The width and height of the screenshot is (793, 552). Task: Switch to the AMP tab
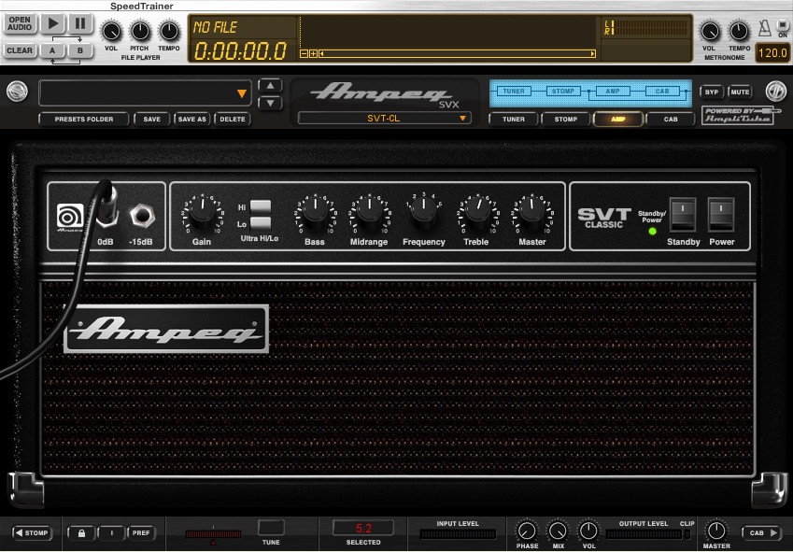click(618, 120)
